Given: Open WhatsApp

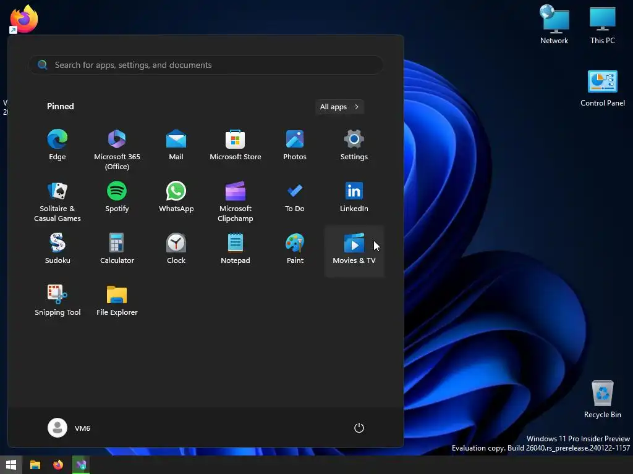Looking at the screenshot, I should click(176, 197).
